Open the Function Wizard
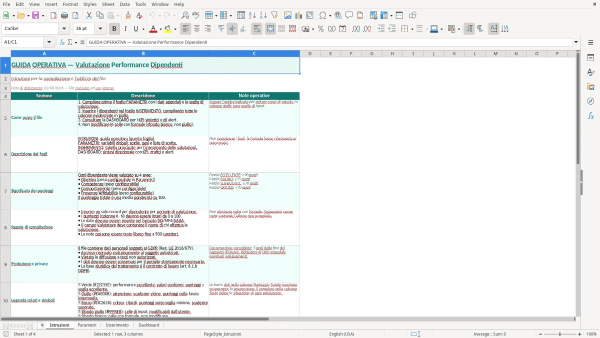The height and width of the screenshot is (338, 600). coord(62,42)
